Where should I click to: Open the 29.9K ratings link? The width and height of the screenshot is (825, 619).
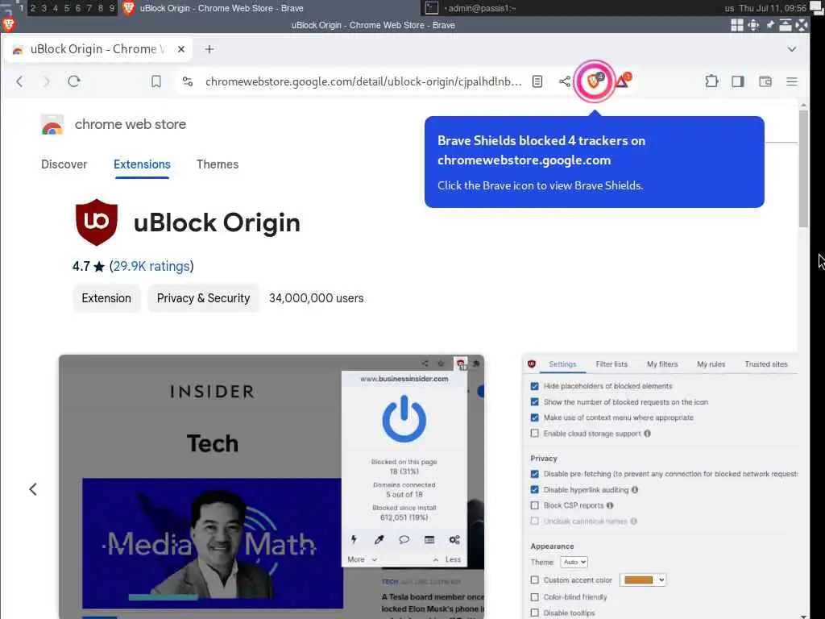coord(151,266)
